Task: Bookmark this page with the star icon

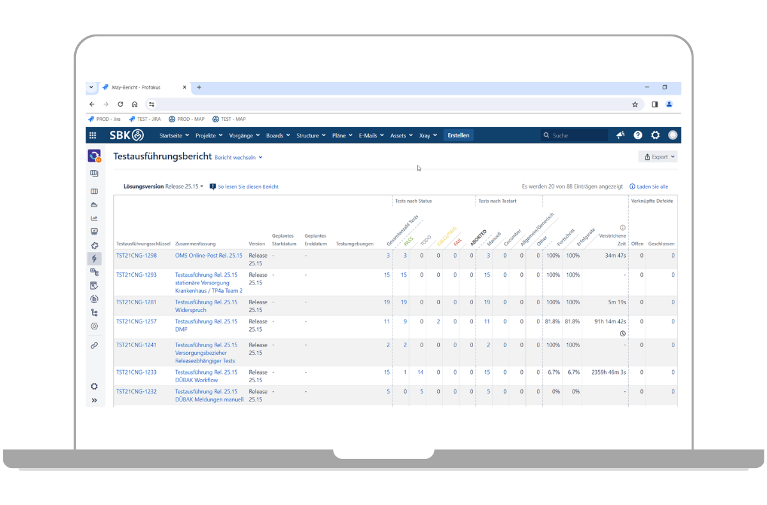Action: tap(635, 104)
